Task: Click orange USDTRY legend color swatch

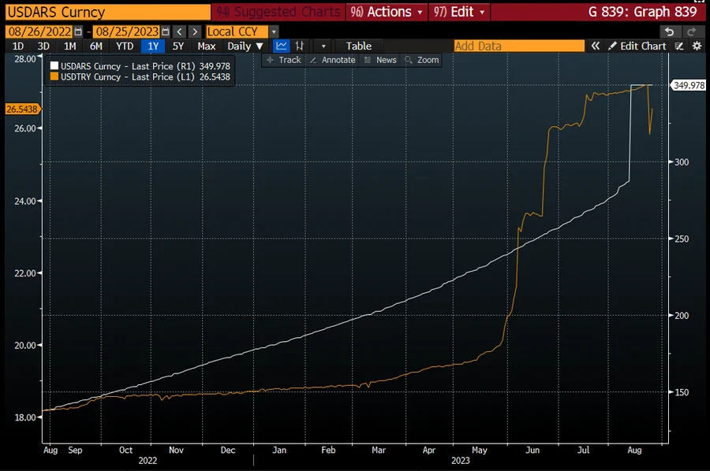Action: click(x=54, y=77)
